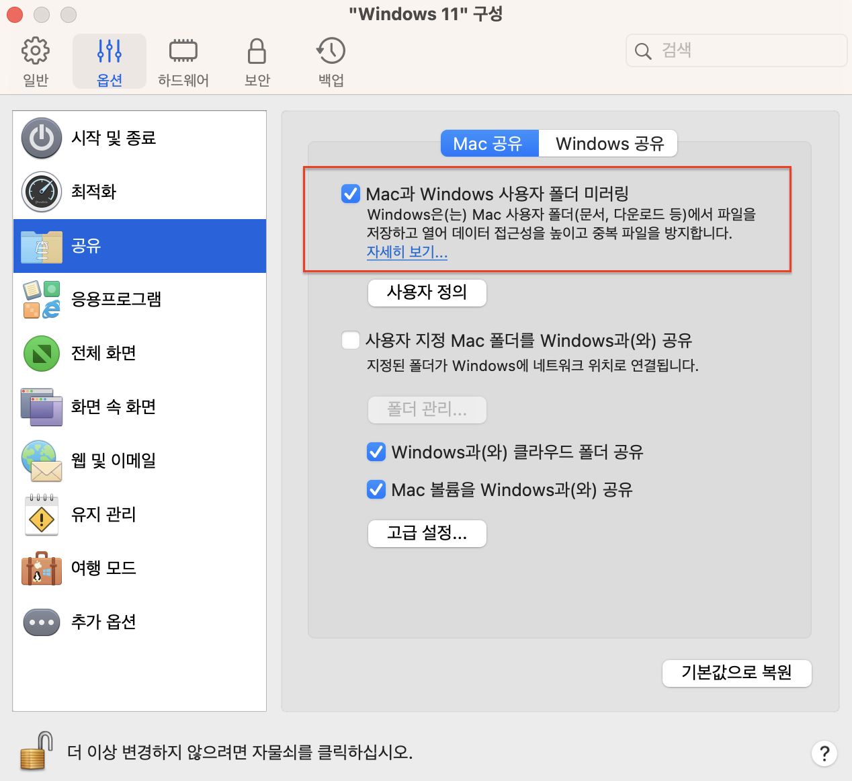
Task: Uncheck Mac과 Windows 사용자 폴더 미러링
Action: (x=351, y=194)
